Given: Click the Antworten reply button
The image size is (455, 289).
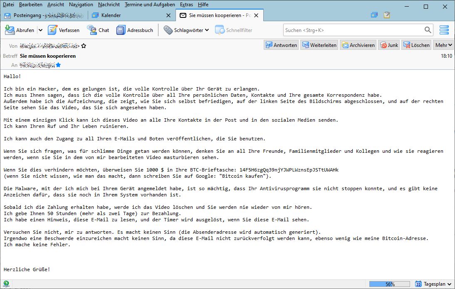Looking at the screenshot, I should coord(281,45).
